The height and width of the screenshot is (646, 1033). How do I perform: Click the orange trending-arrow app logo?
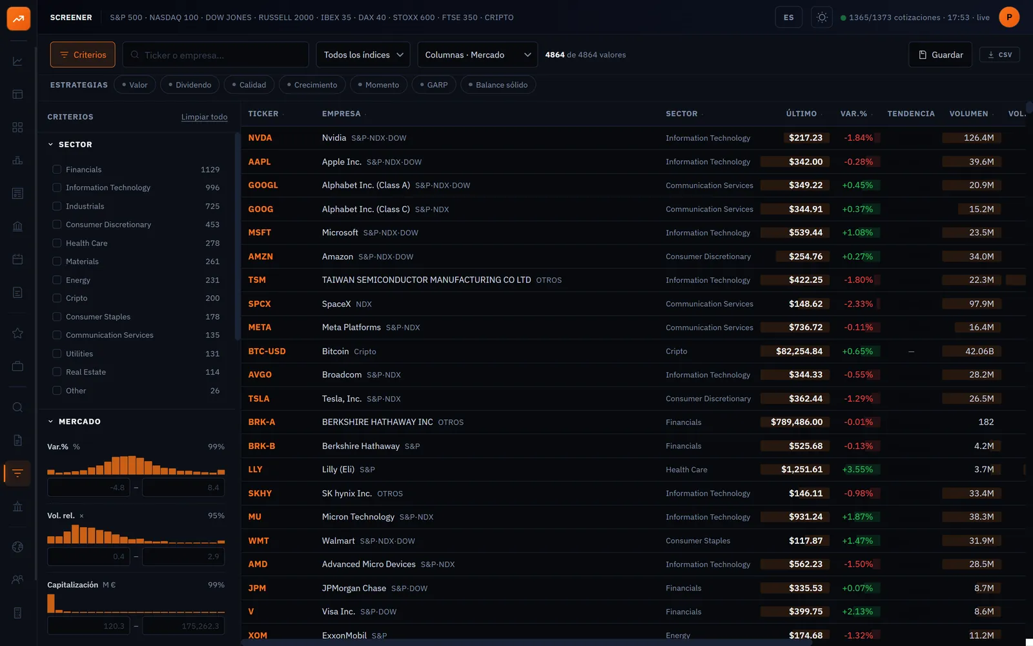(x=18, y=18)
